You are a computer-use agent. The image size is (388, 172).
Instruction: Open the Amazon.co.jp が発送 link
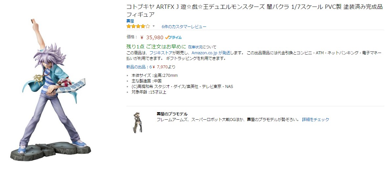pos(211,53)
